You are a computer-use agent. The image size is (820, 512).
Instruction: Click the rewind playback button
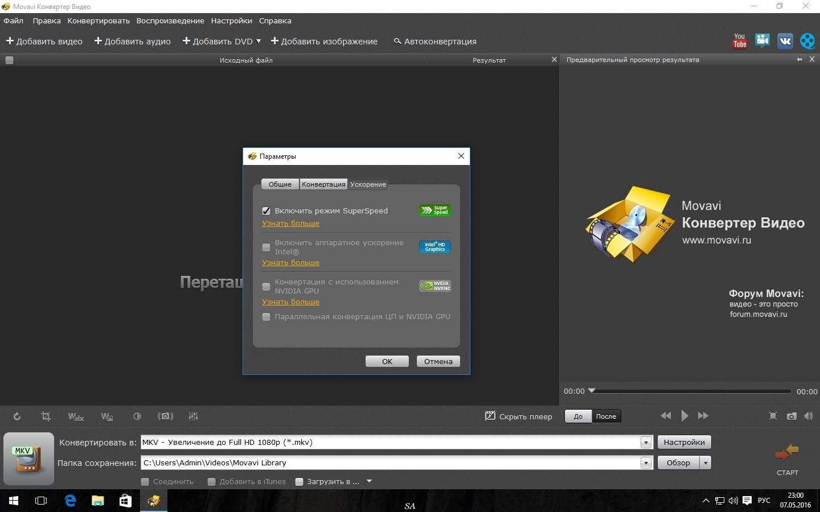(666, 416)
